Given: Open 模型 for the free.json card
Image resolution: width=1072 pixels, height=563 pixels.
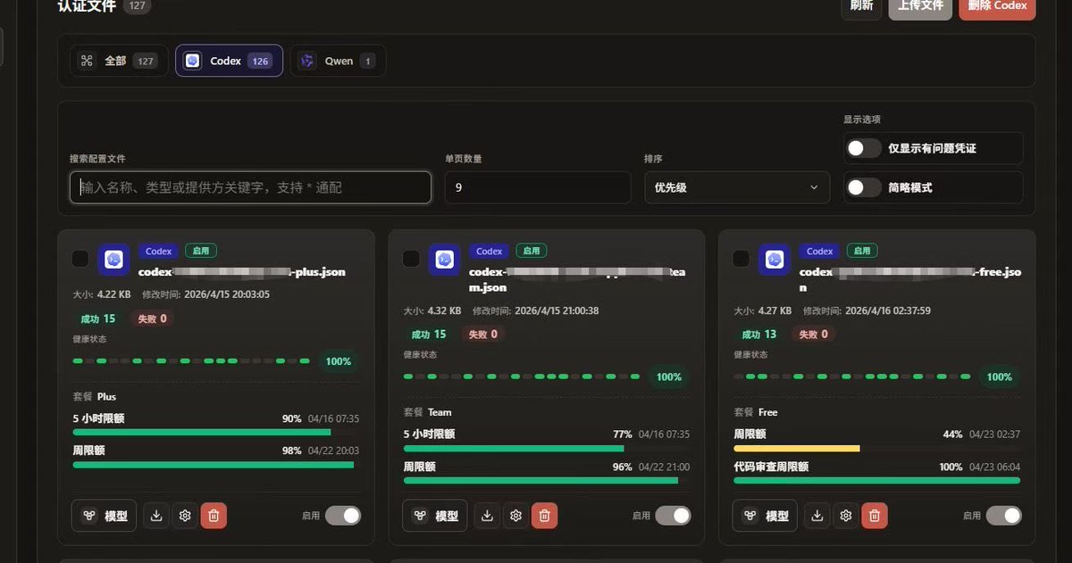Looking at the screenshot, I should tap(766, 516).
